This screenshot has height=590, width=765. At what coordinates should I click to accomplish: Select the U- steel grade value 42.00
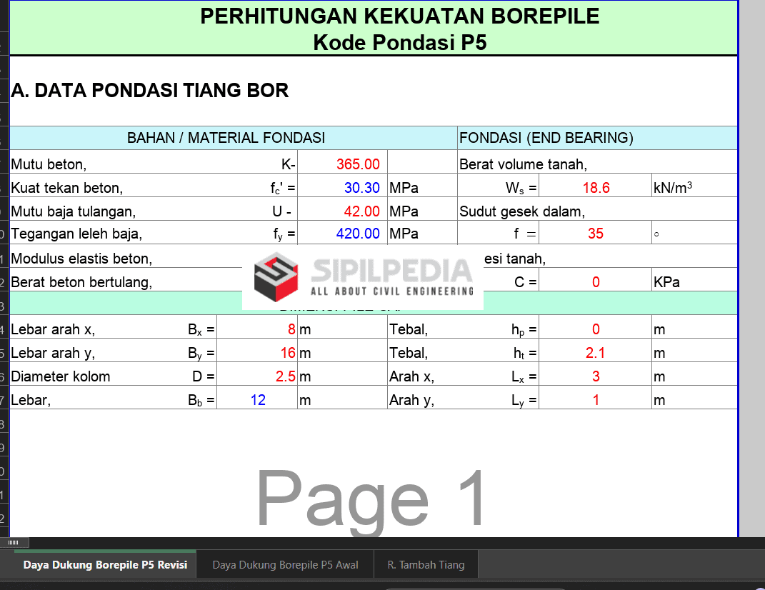click(x=343, y=212)
